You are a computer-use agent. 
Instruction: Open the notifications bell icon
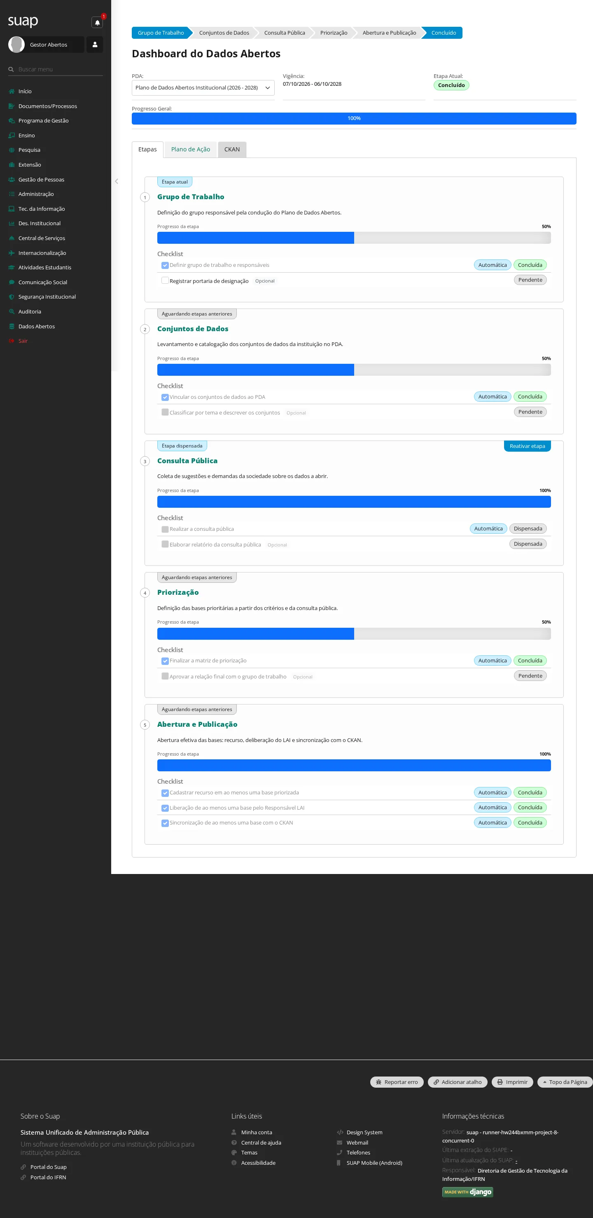97,22
